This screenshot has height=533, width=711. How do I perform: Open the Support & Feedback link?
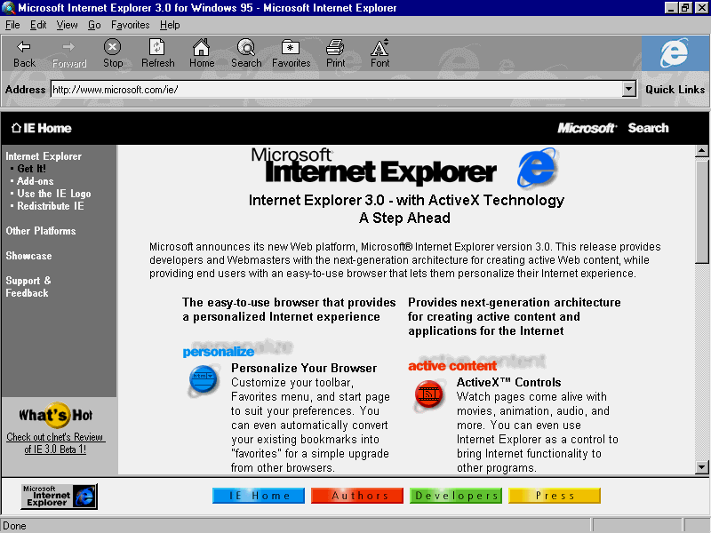(28, 287)
